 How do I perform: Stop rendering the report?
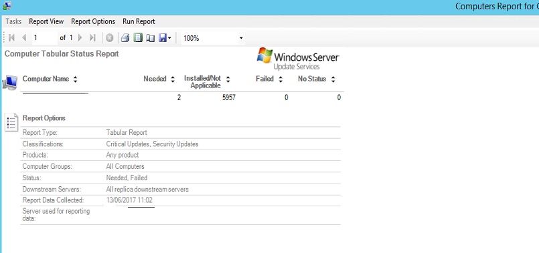coord(109,38)
